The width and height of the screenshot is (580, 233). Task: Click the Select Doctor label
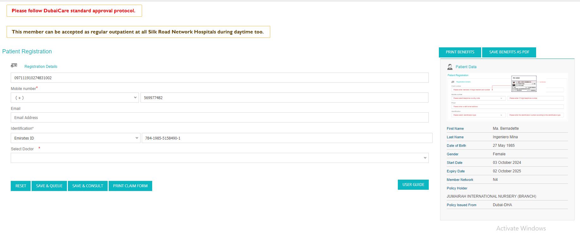click(22, 149)
